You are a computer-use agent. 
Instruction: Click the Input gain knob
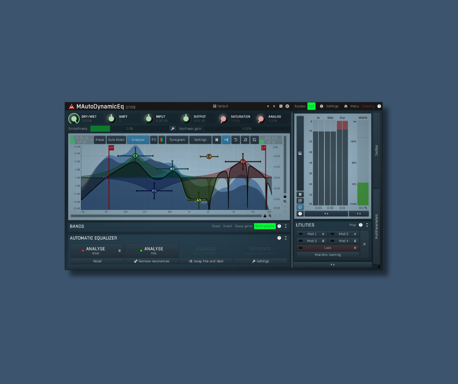[x=149, y=118]
